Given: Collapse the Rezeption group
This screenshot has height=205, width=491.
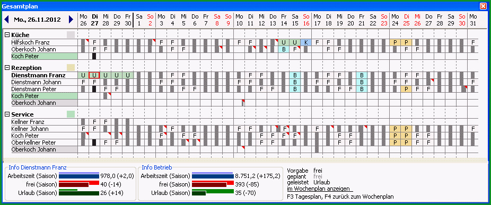Looking at the screenshot, I should (x=7, y=68).
